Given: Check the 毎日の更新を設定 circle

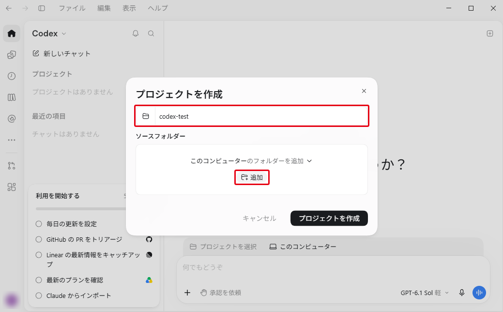Looking at the screenshot, I should pos(39,224).
